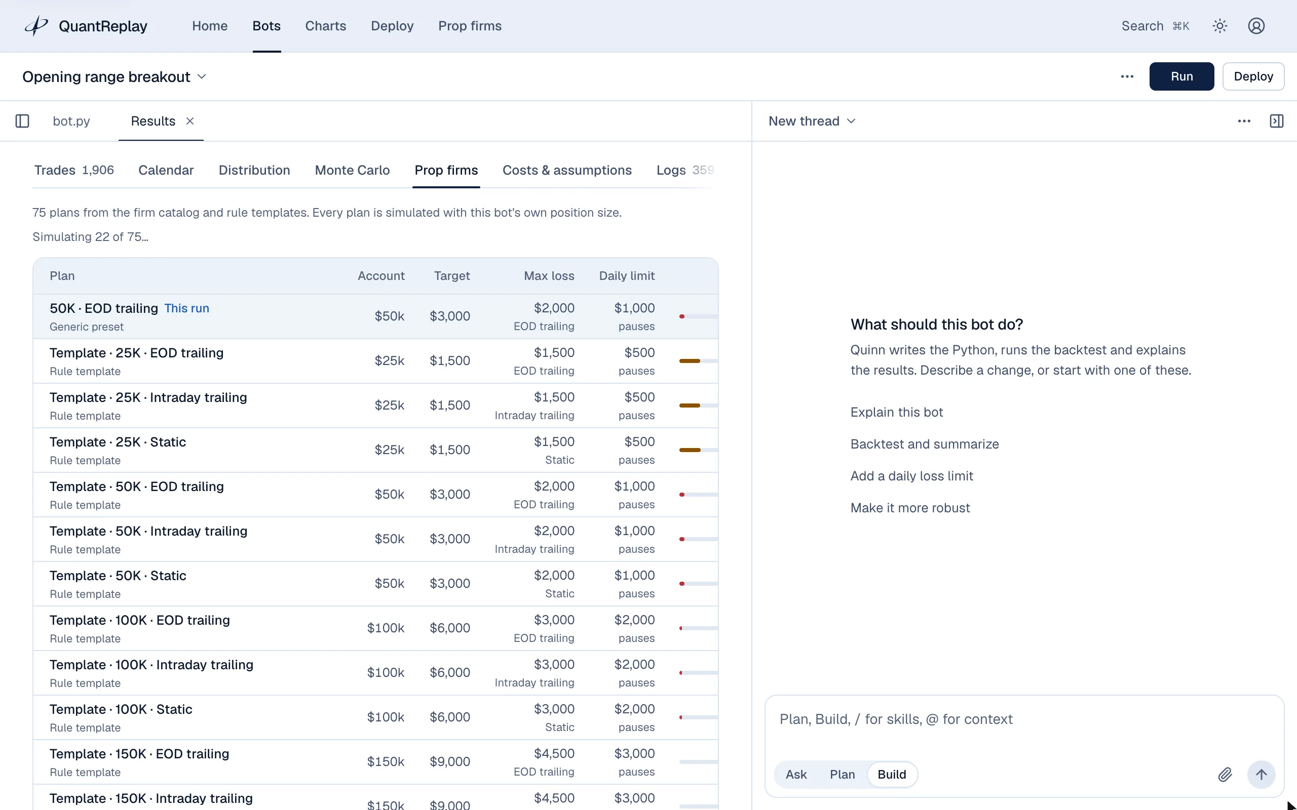Open the Deploy nav item in top bar

click(392, 26)
